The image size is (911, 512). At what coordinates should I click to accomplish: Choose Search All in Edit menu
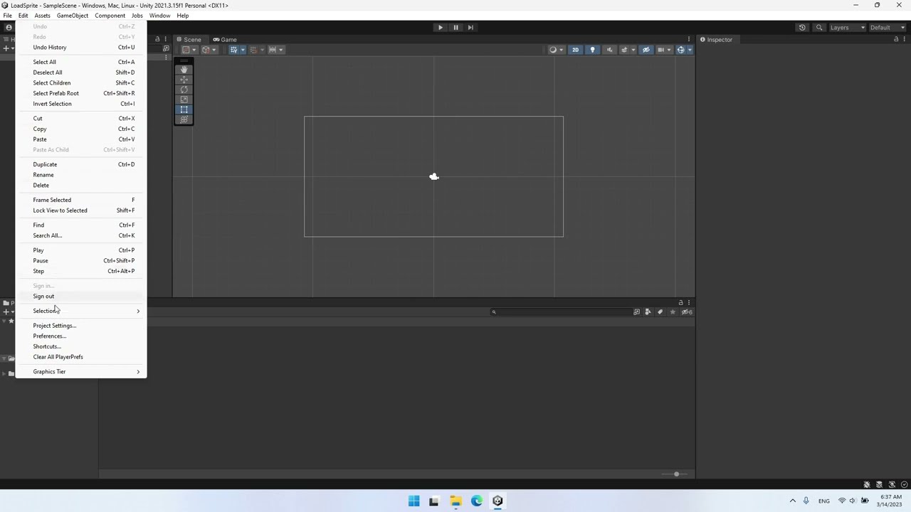(81, 235)
